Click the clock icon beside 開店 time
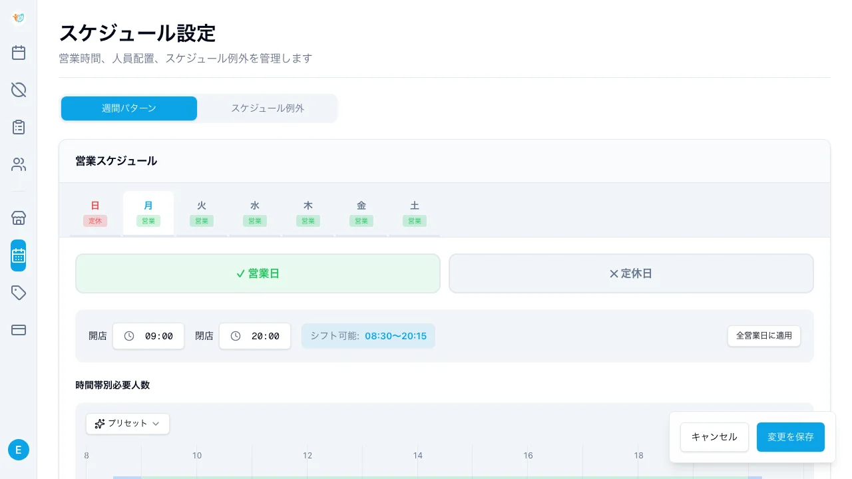Screen dimensions: 852x479 (129, 336)
